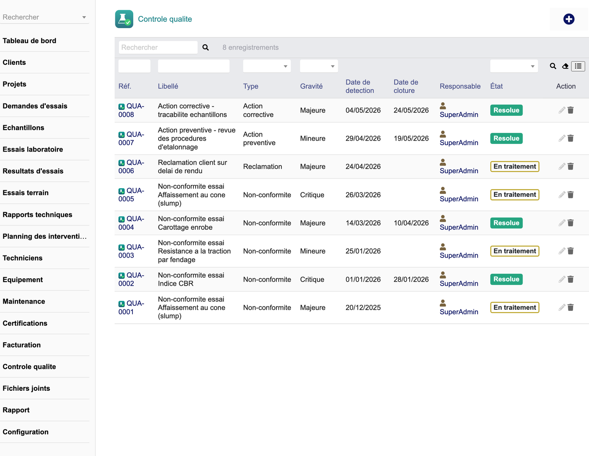Select Essais laboratoire in sidebar

click(33, 149)
